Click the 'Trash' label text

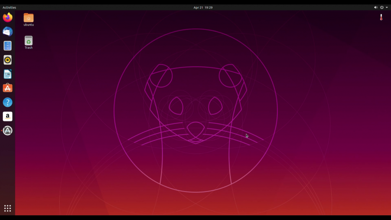pyautogui.click(x=28, y=48)
